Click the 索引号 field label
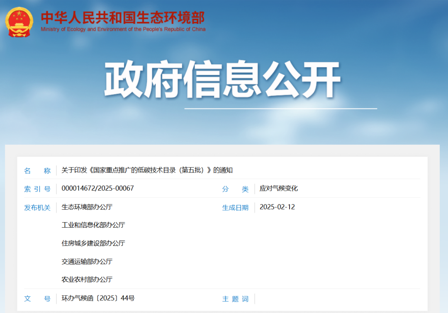Screen dimensions: 448x313 pyautogui.click(x=37, y=189)
